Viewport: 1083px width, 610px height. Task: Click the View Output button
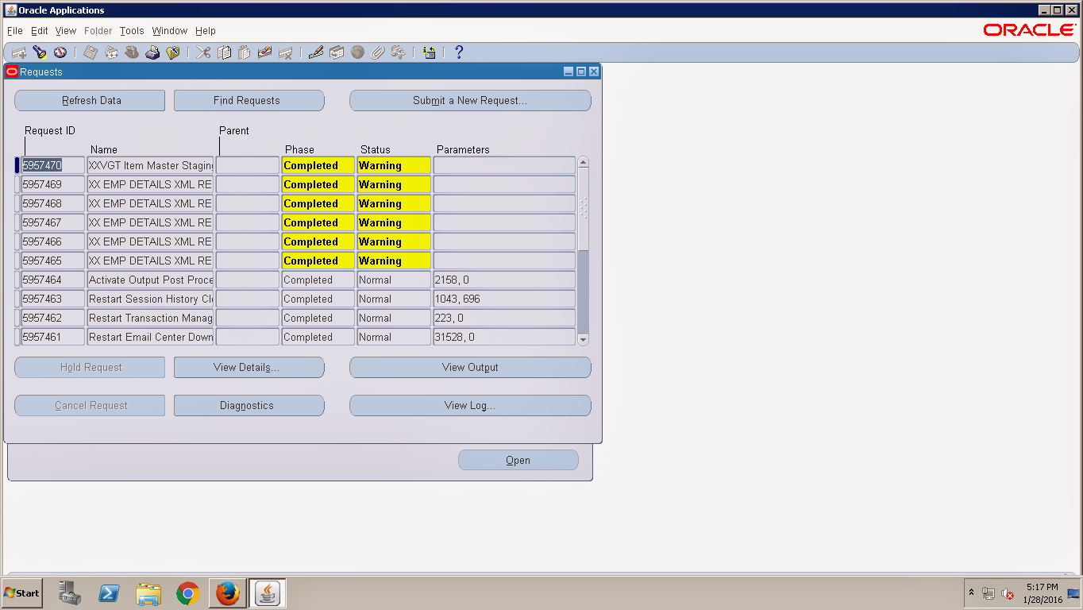pyautogui.click(x=470, y=368)
